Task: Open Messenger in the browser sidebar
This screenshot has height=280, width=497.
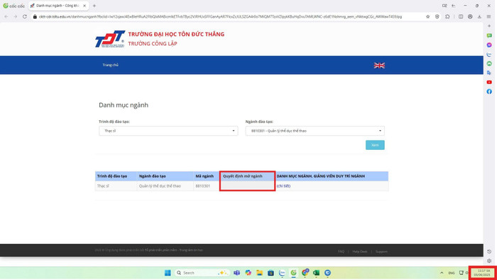Action: pos(489,45)
